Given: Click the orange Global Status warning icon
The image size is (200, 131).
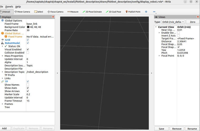Looking at the screenshot, I should point(2,33).
